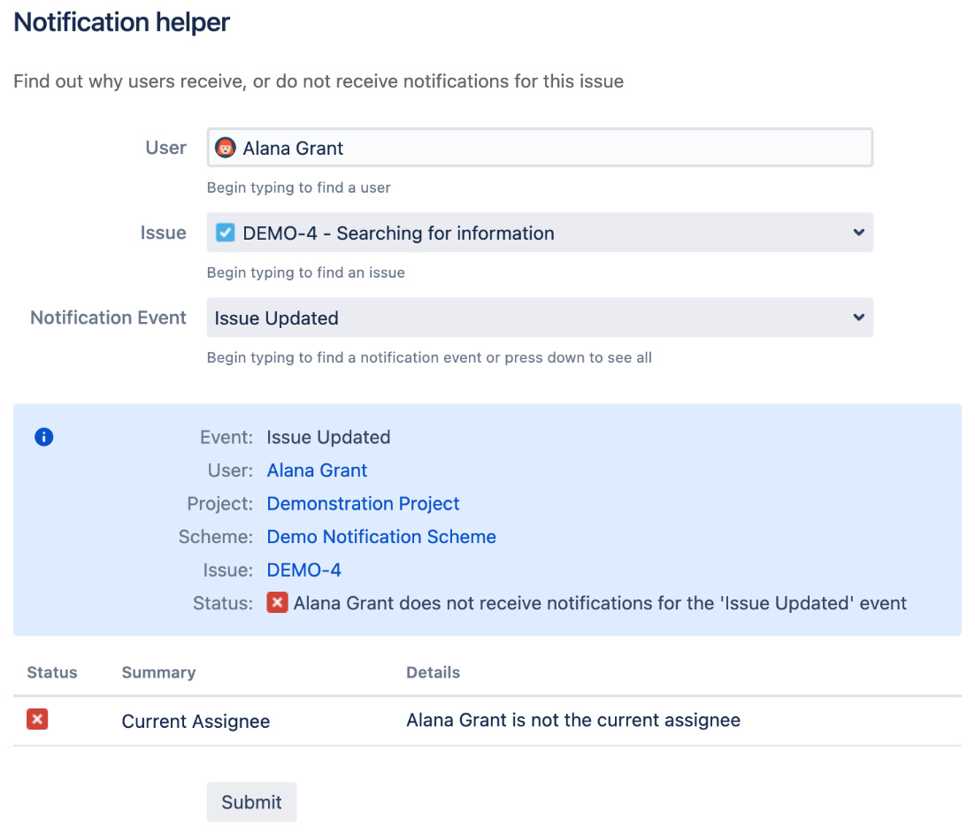This screenshot has height=834, width=975.
Task: Expand the Notification Event dropdown
Action: click(x=857, y=318)
